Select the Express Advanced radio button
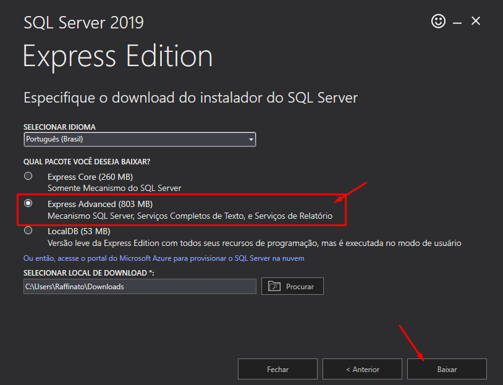503x385 pixels. pos(28,203)
